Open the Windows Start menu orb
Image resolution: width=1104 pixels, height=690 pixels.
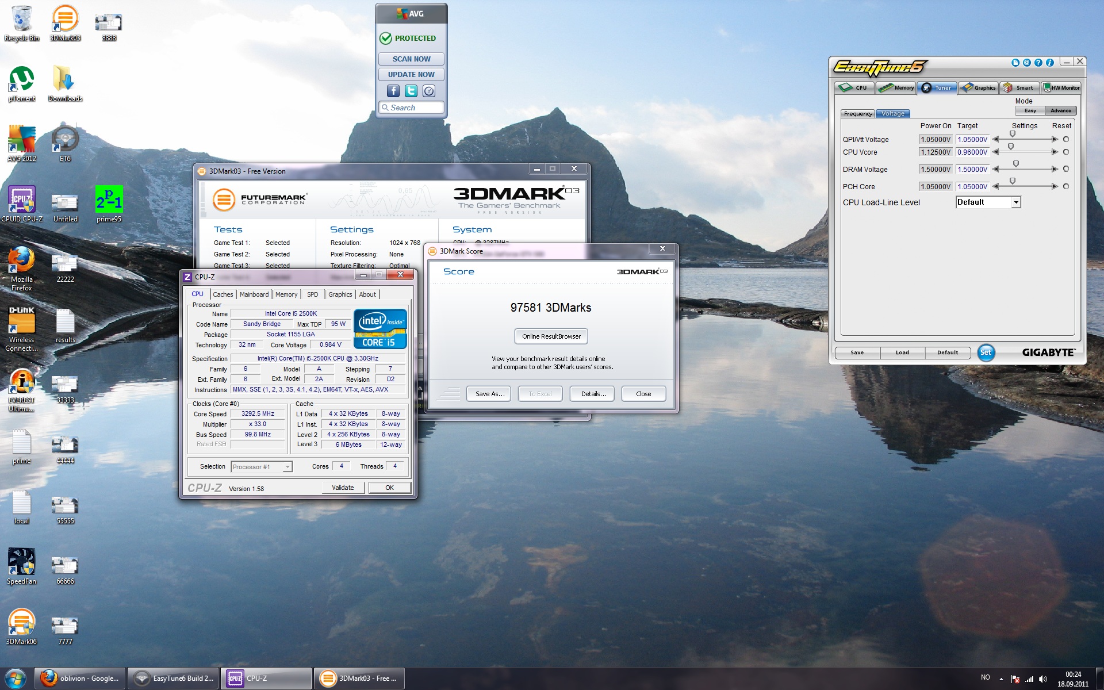[16, 678]
